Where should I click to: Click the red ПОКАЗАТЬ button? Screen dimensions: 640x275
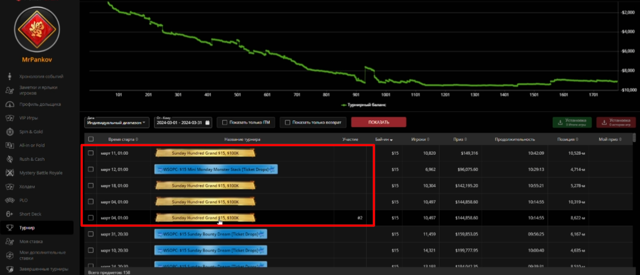(378, 122)
